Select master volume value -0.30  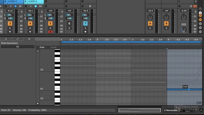coord(184,11)
